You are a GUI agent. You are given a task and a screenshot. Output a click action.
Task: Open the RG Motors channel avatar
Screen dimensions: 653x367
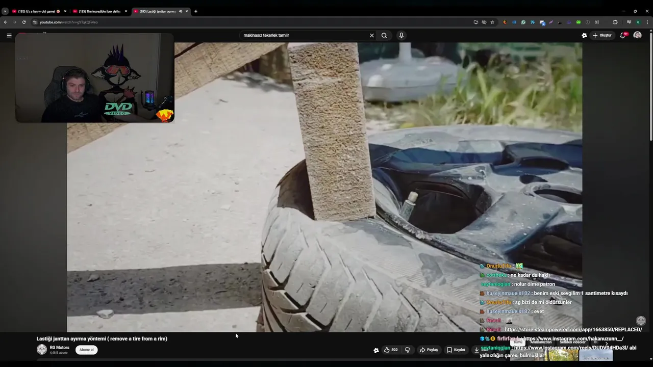click(x=42, y=350)
